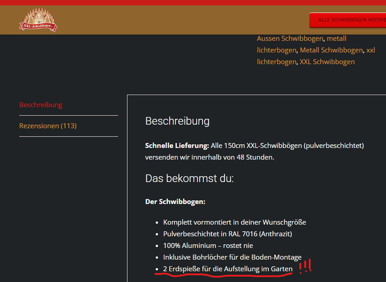
Task: Follow the Aussen Schwibbogen tag link
Action: (289, 39)
